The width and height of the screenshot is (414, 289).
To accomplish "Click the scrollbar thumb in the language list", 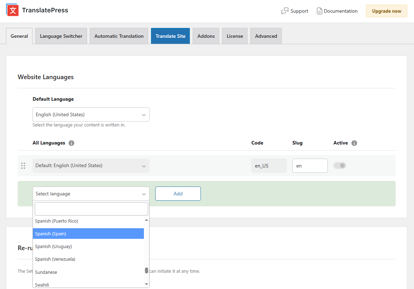I will [146, 271].
